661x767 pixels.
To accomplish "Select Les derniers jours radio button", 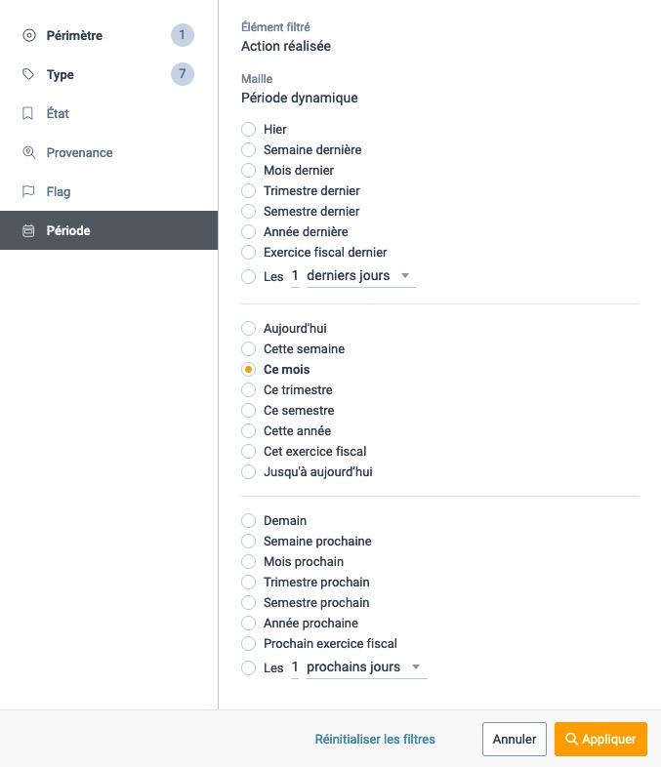I will [x=249, y=276].
